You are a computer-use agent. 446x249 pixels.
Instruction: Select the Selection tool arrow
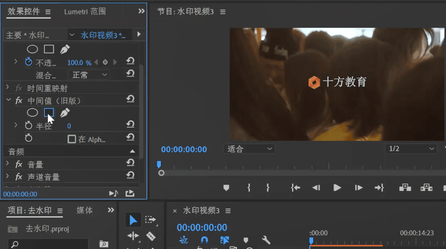tap(133, 220)
